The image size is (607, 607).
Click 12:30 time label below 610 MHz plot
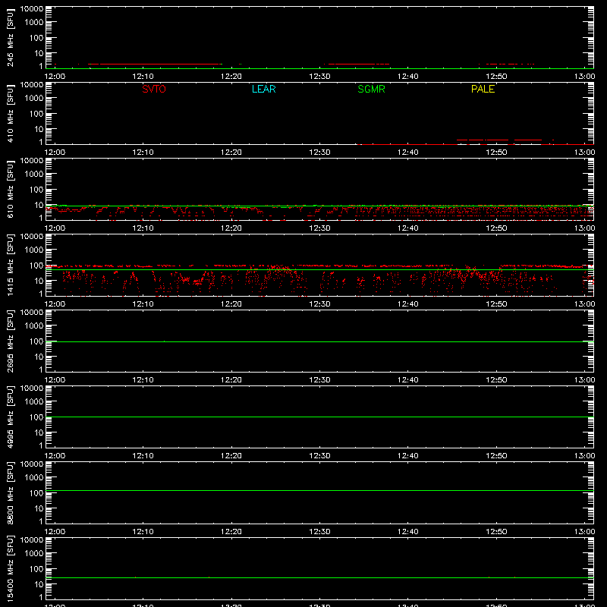click(x=319, y=228)
